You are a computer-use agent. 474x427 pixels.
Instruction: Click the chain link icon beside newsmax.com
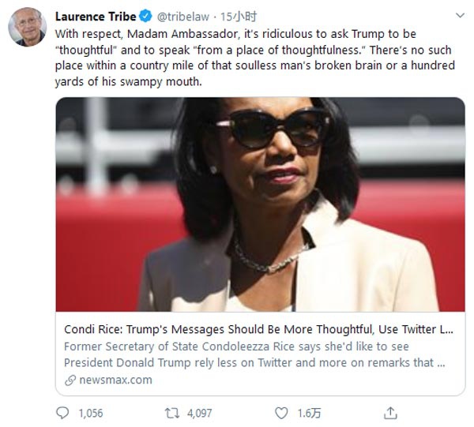coord(71,380)
